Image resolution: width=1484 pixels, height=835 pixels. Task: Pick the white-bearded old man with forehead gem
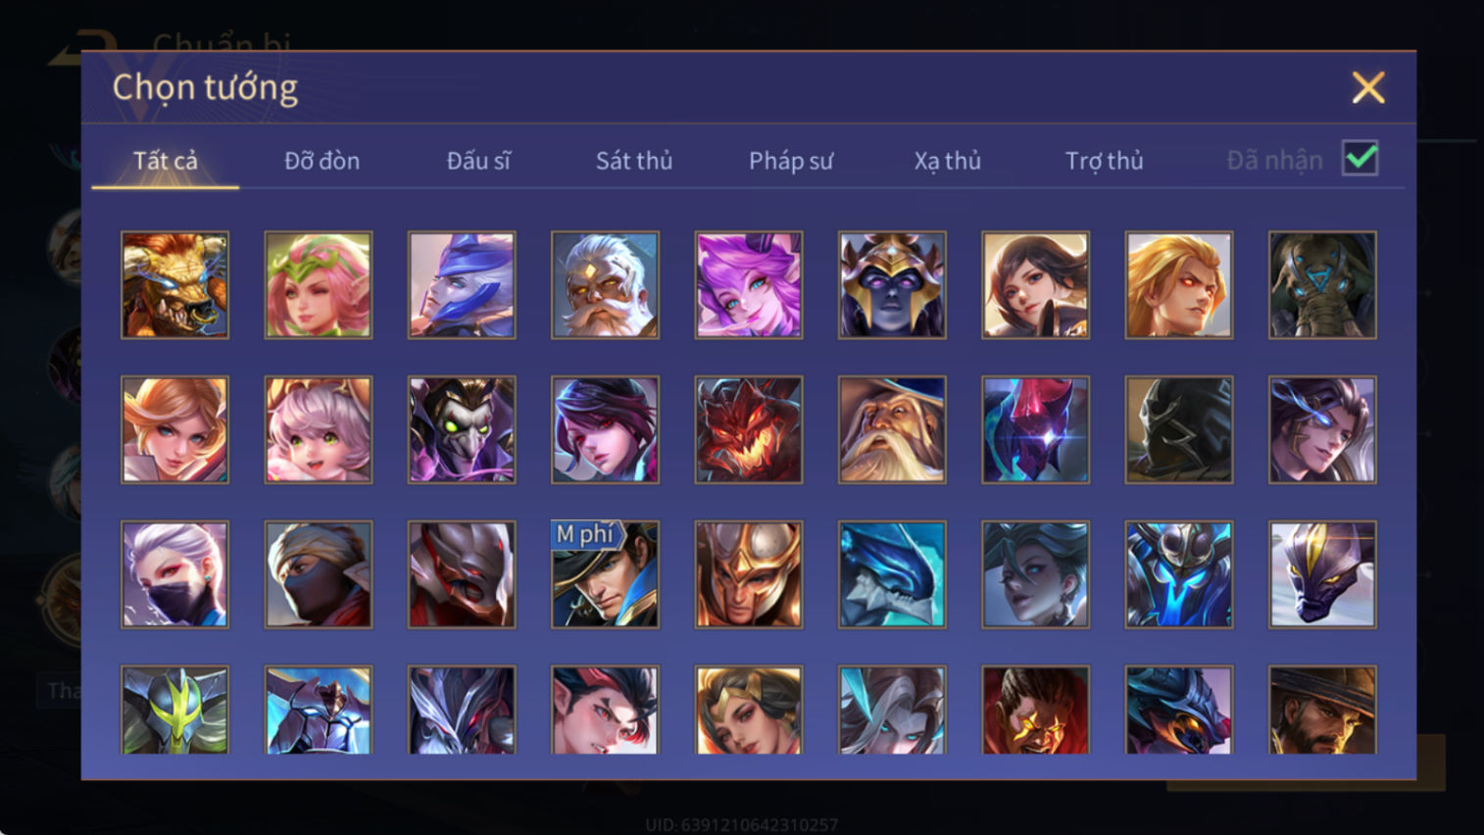605,285
